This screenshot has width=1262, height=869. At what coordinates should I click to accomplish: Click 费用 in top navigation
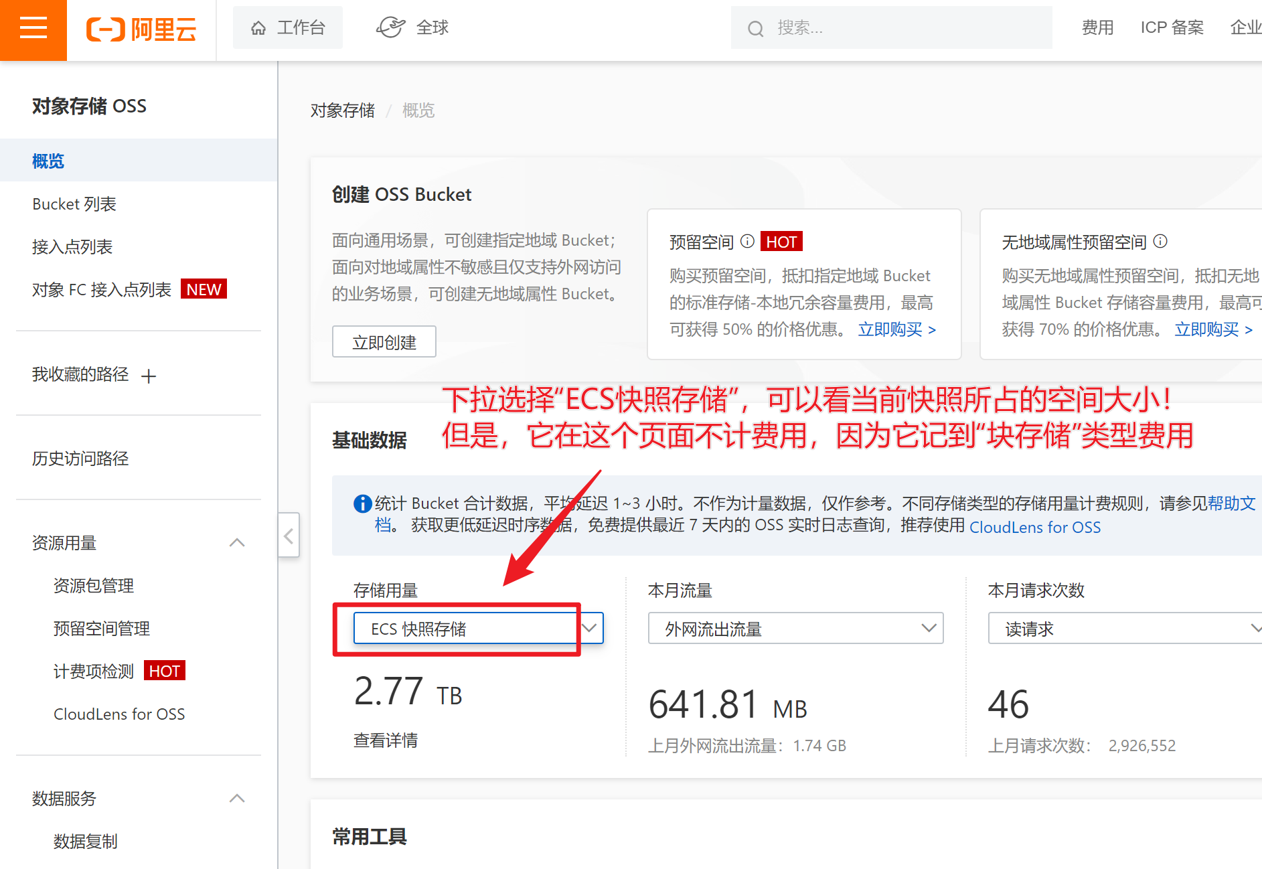click(1098, 28)
